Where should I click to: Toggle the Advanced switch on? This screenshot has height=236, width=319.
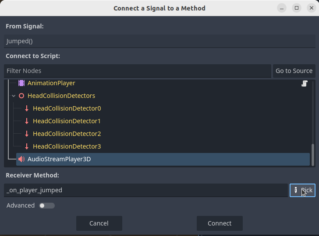[x=47, y=205]
